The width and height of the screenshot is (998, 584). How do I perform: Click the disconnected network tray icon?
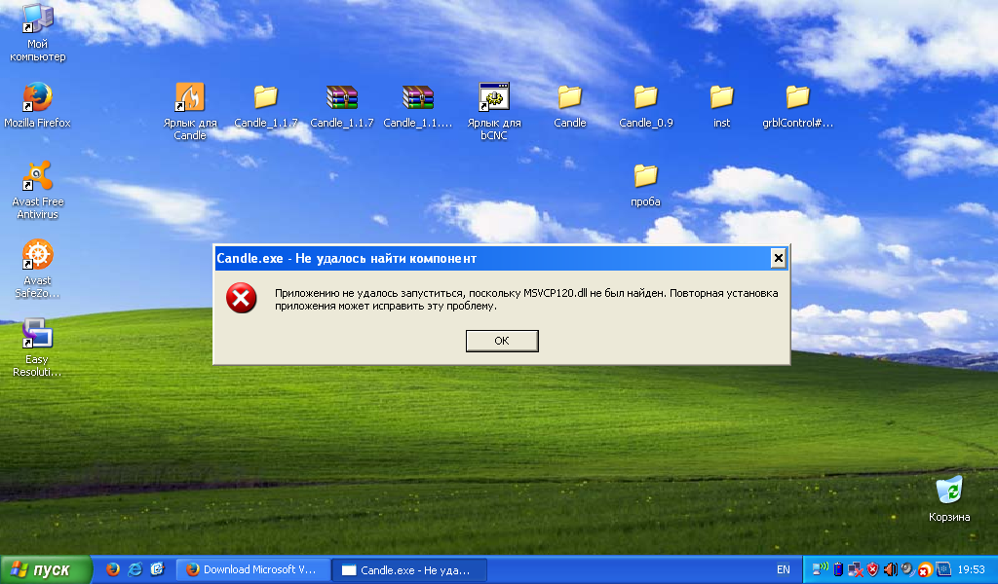855,569
